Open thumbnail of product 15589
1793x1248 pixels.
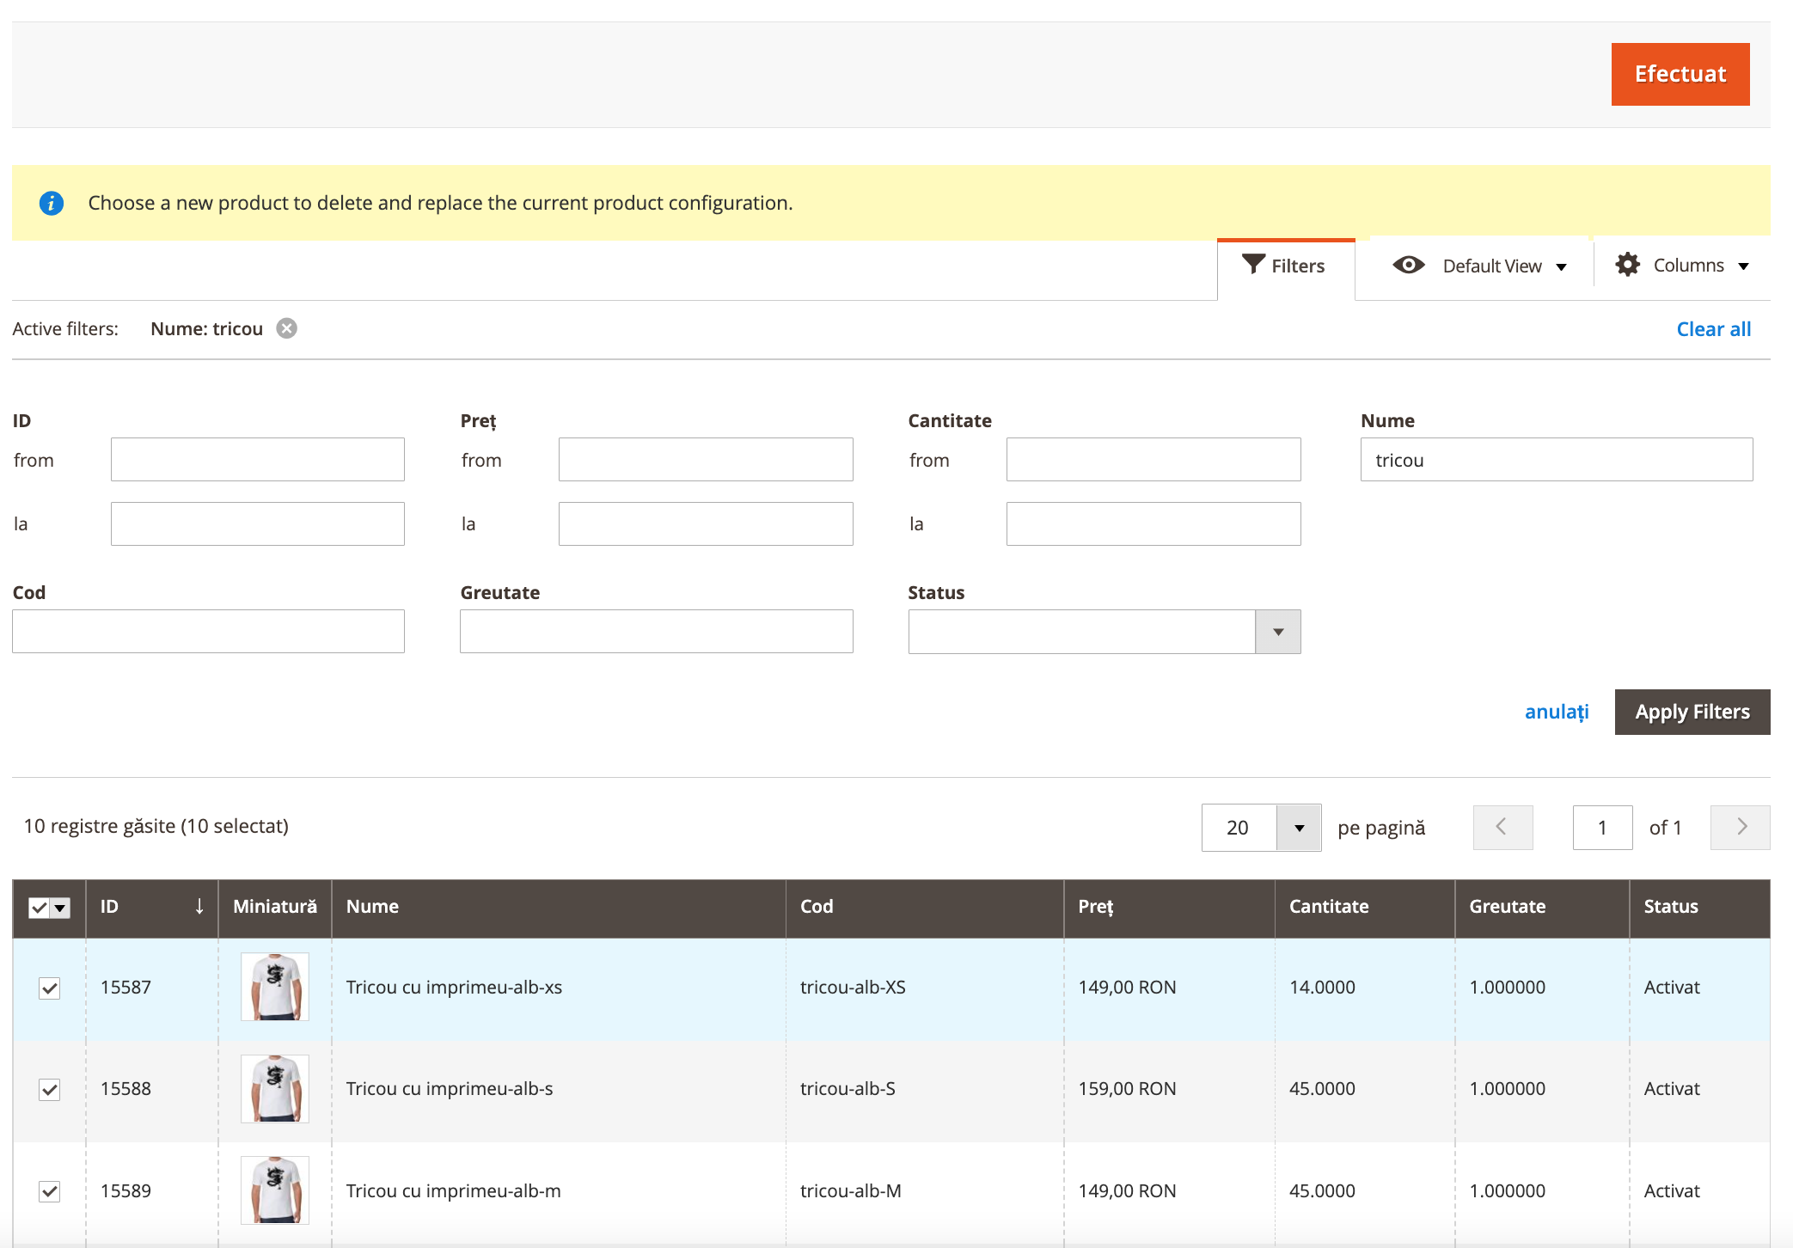[x=275, y=1190]
